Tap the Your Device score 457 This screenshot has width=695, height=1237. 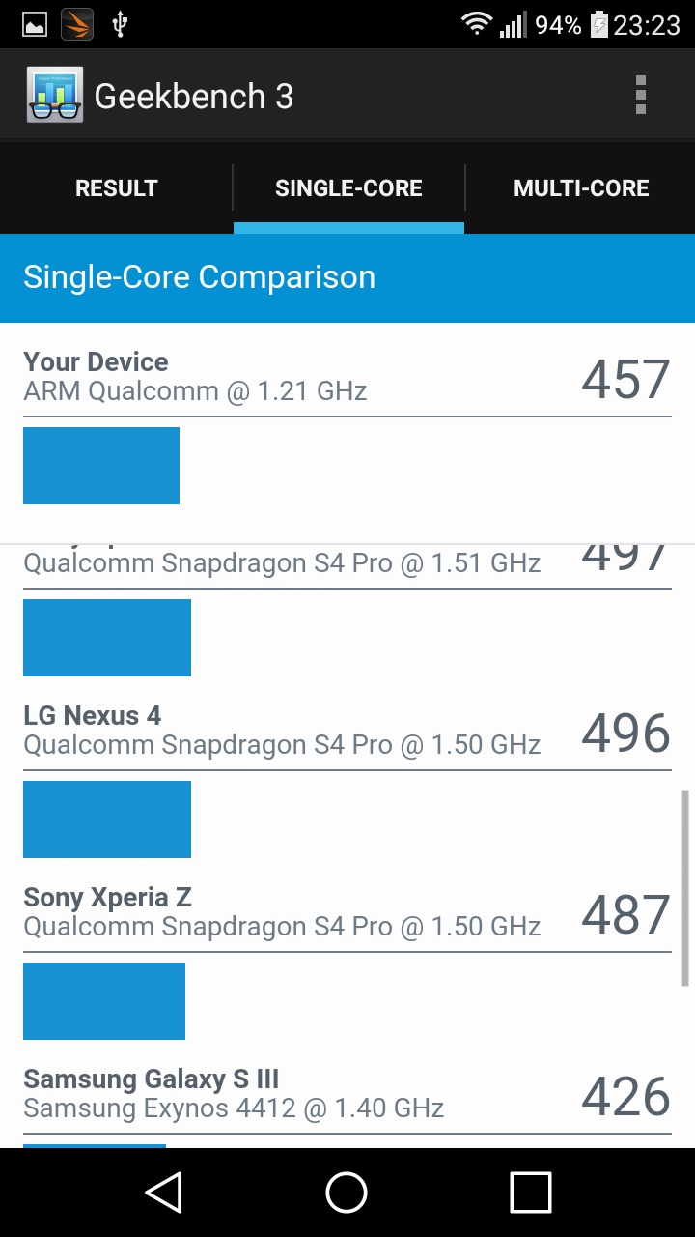[x=625, y=379]
